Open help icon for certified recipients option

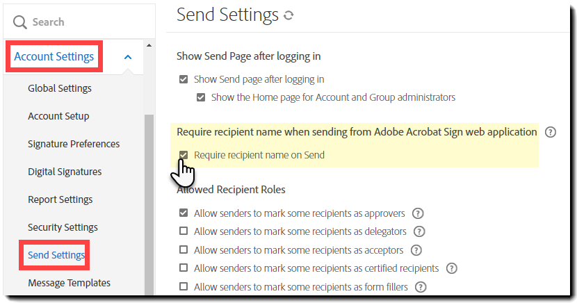click(452, 268)
